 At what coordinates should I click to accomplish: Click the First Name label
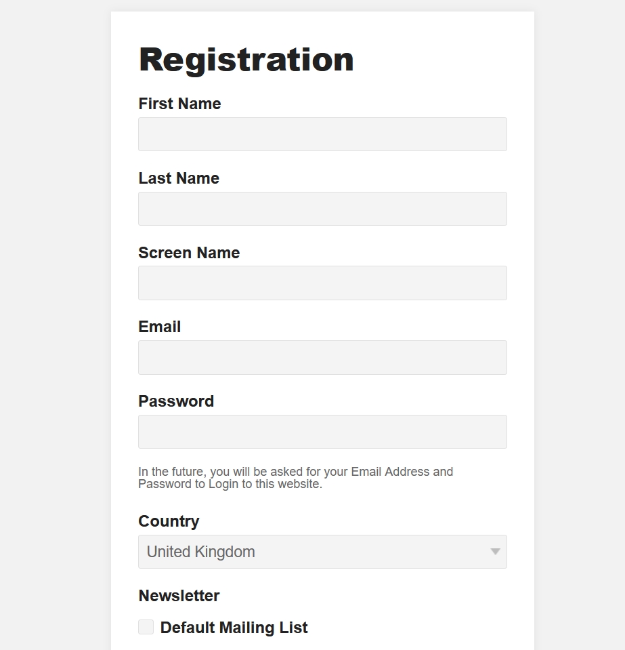[x=179, y=104]
